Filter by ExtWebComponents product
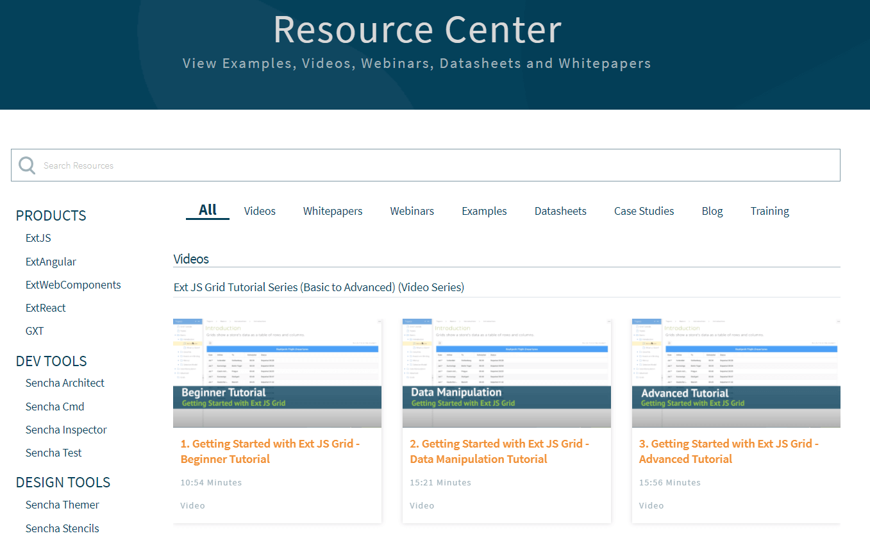The width and height of the screenshot is (870, 538). coord(73,285)
